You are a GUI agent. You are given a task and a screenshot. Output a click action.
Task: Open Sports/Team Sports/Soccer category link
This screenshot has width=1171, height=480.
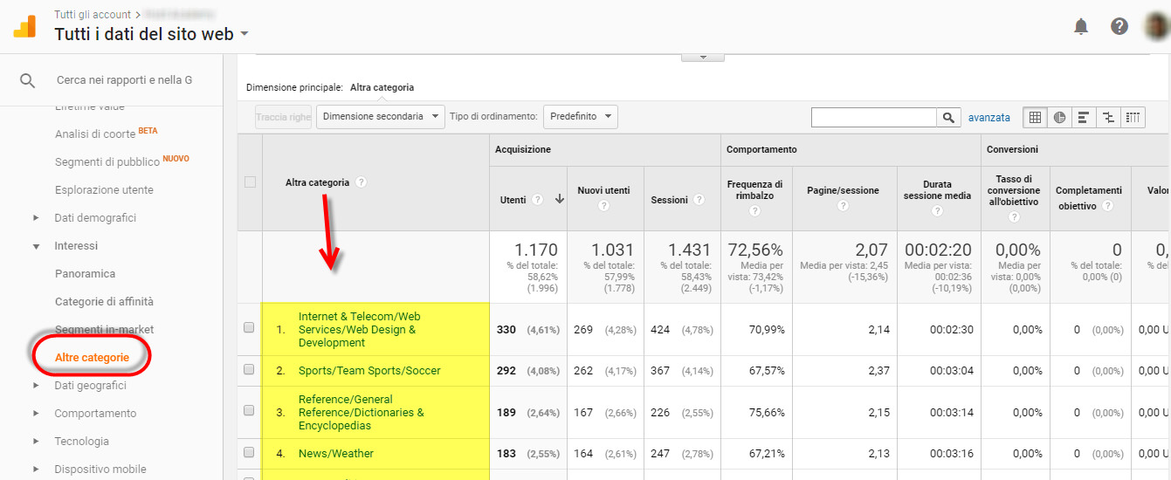click(369, 370)
